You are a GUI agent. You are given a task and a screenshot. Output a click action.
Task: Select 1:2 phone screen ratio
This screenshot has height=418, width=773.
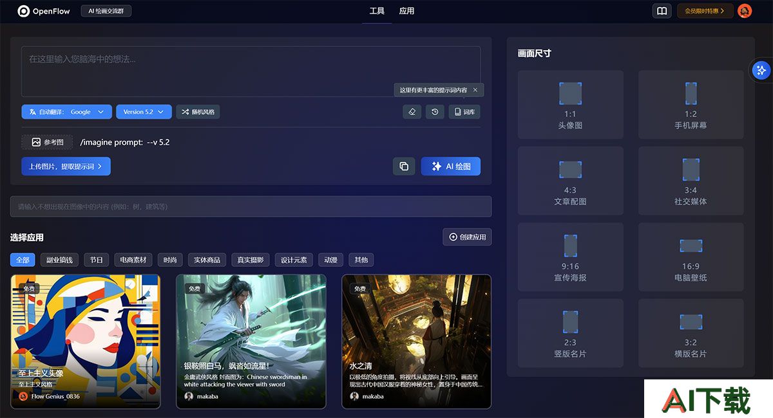(x=691, y=104)
